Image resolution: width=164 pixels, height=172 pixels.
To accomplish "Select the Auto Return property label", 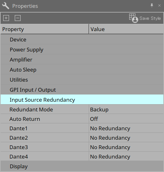I will (25, 119).
